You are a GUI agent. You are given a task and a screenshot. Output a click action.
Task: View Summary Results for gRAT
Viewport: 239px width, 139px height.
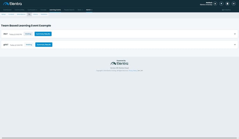(x=44, y=44)
